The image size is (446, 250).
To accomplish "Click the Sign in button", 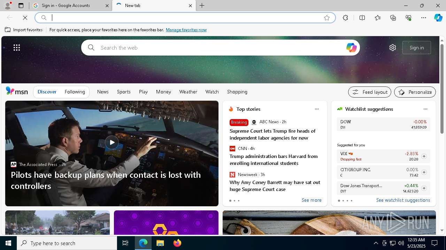I will click(x=417, y=48).
